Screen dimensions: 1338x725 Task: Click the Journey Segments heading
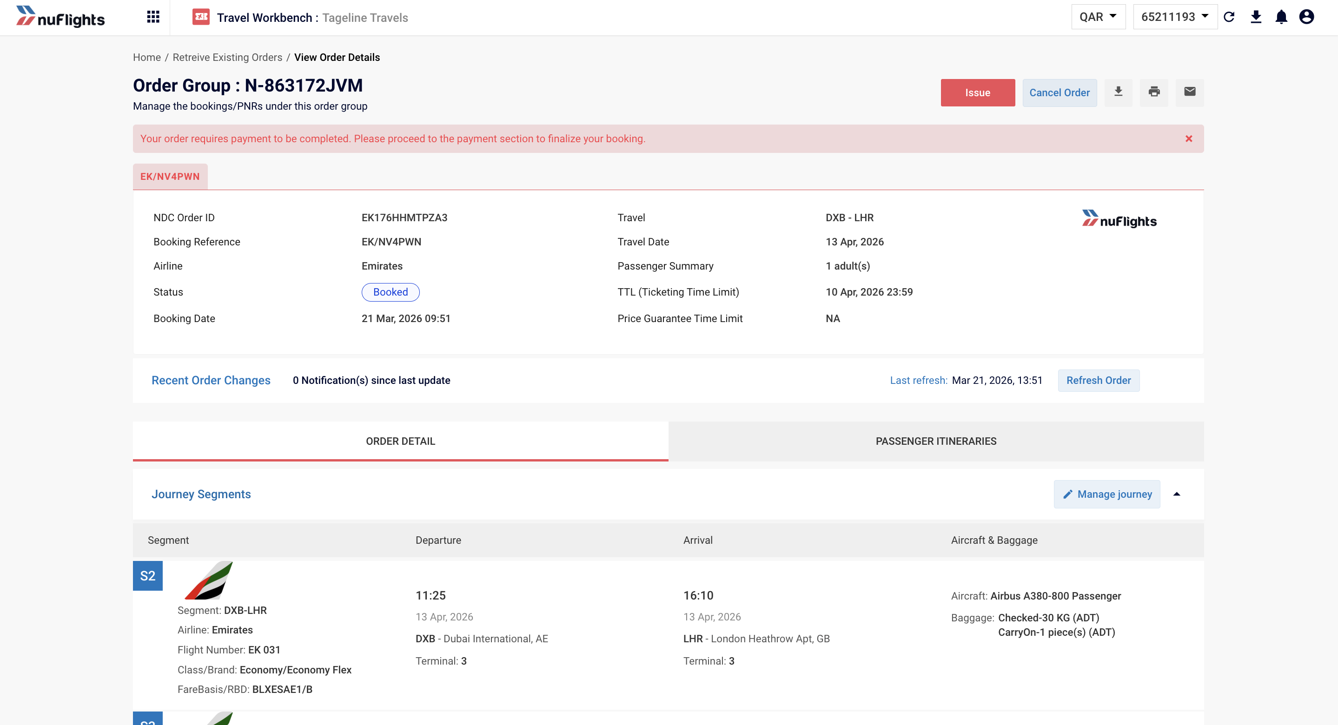click(201, 494)
